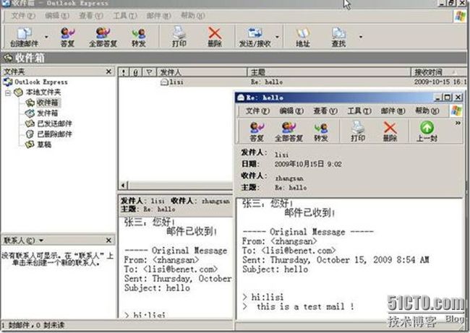The height and width of the screenshot is (333, 470).
Task: Select Local Folders (本地文件夹) item
Action: click(37, 92)
